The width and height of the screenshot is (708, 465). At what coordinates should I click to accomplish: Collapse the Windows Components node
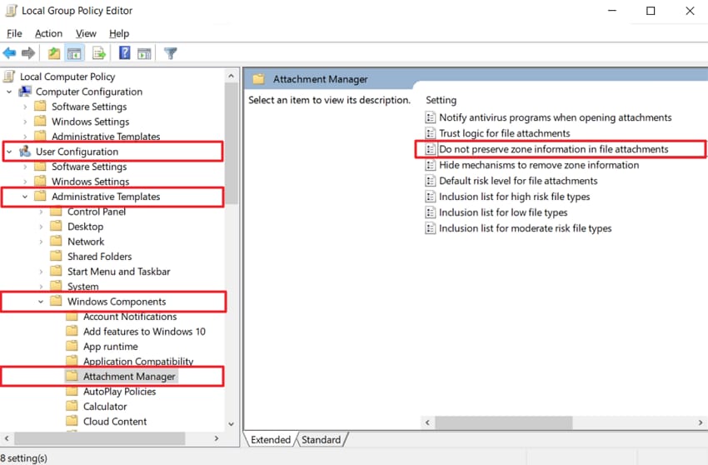pos(41,302)
